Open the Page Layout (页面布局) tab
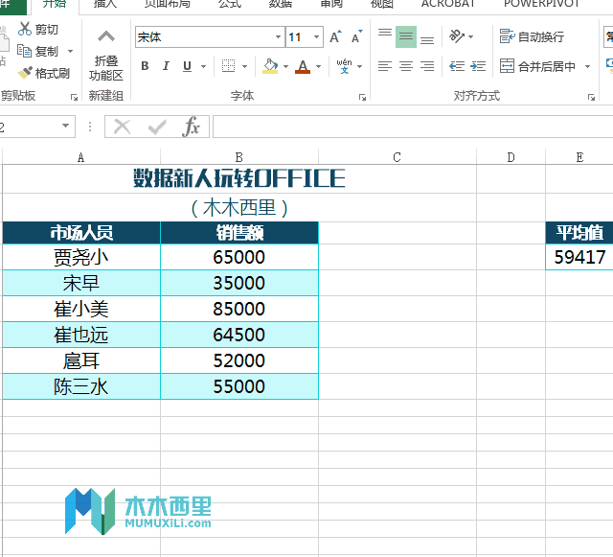Viewport: 613px width, 557px height. point(168,4)
